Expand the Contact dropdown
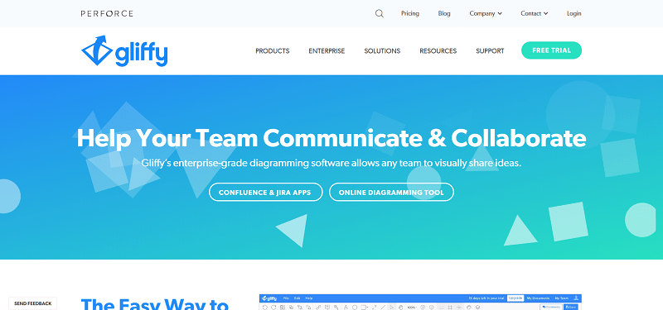The width and height of the screenshot is (663, 310). [x=535, y=13]
